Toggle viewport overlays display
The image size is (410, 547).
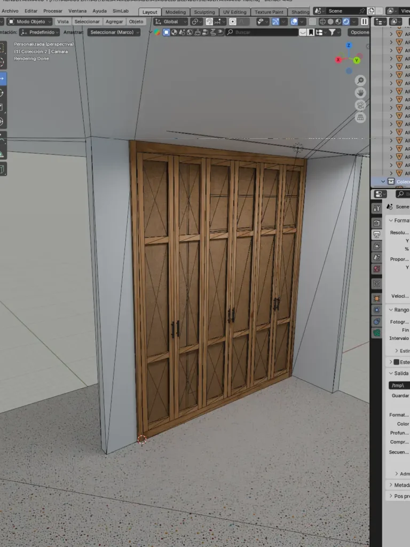click(x=294, y=21)
